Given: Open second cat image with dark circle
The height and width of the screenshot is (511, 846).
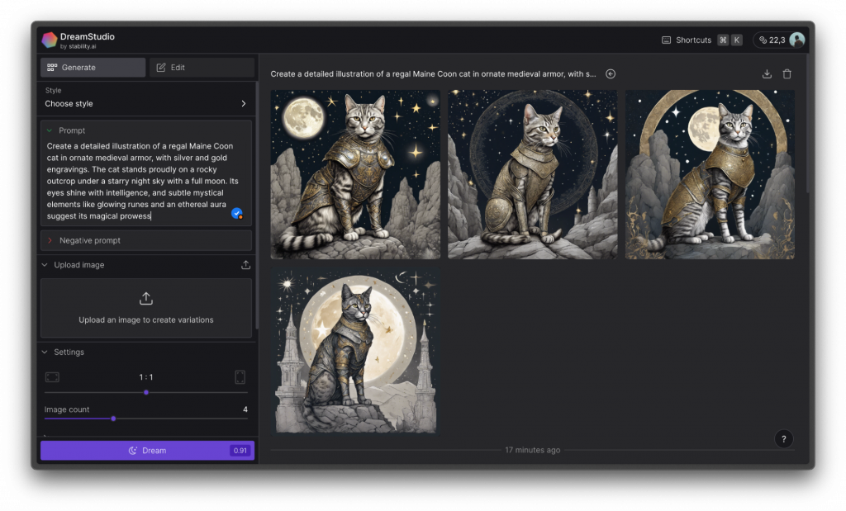Looking at the screenshot, I should coord(533,174).
